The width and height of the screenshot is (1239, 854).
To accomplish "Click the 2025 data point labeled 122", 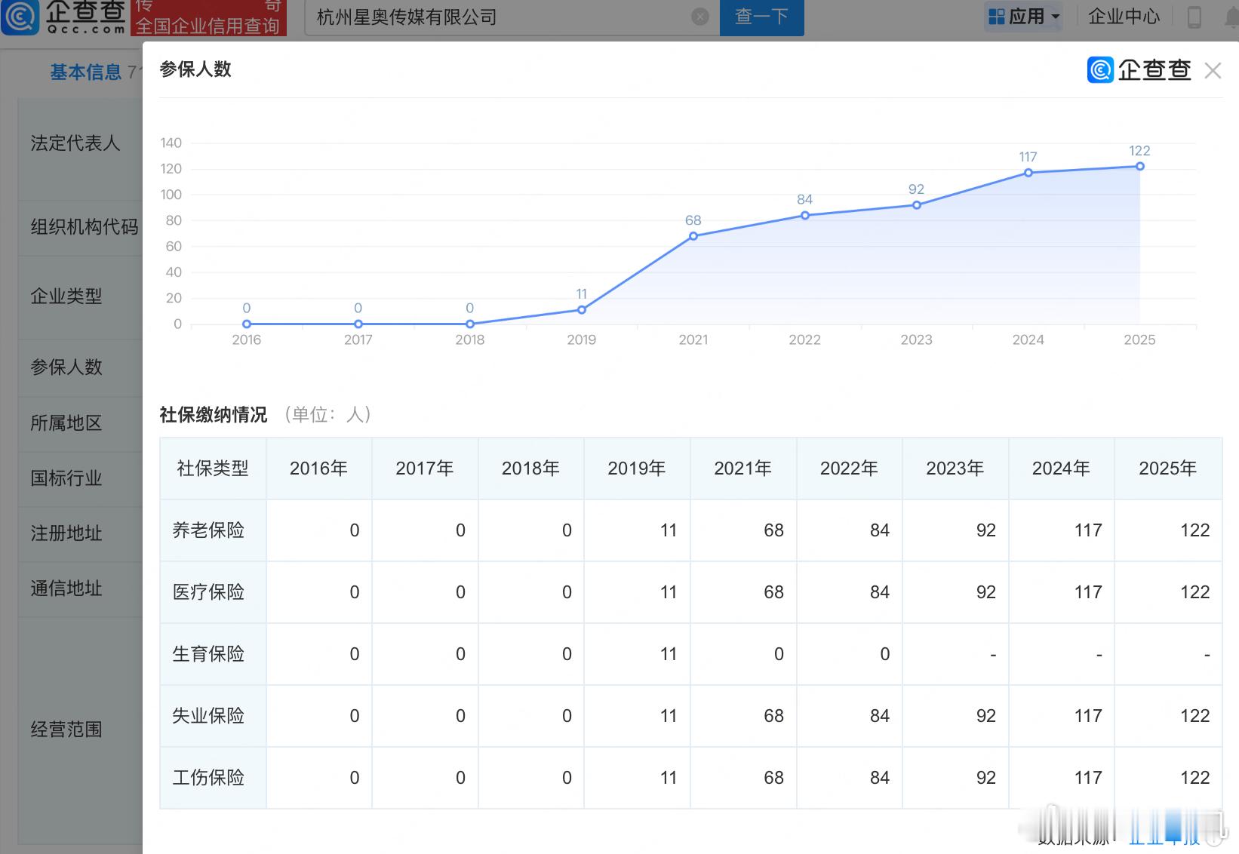I will (1140, 167).
